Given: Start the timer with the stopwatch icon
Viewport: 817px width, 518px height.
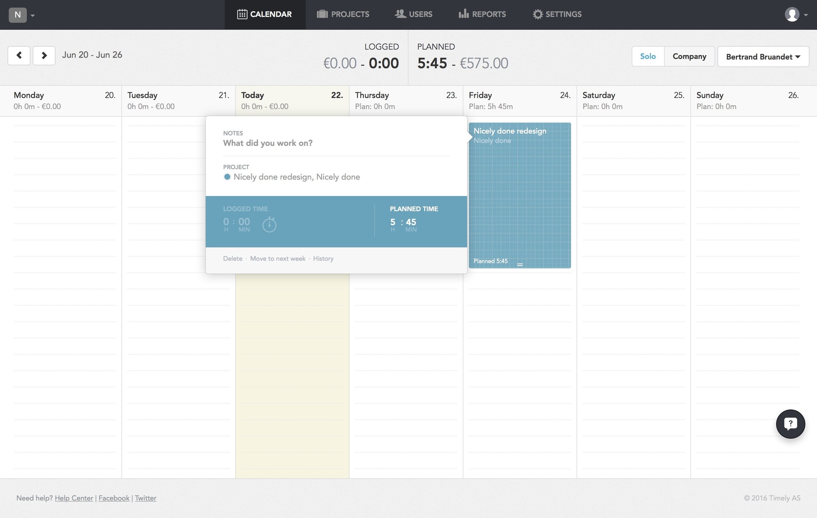Looking at the screenshot, I should pyautogui.click(x=269, y=225).
